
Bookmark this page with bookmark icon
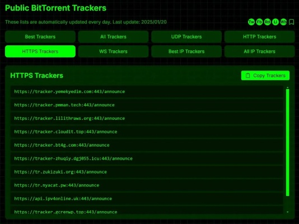291,22
